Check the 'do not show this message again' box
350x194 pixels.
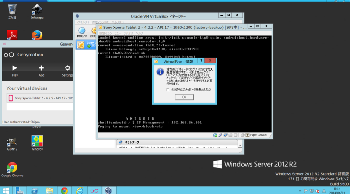coord(168,90)
